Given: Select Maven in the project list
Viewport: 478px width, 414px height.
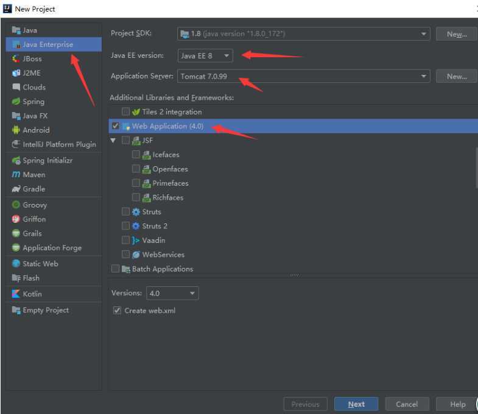Looking at the screenshot, I should tap(54, 175).
